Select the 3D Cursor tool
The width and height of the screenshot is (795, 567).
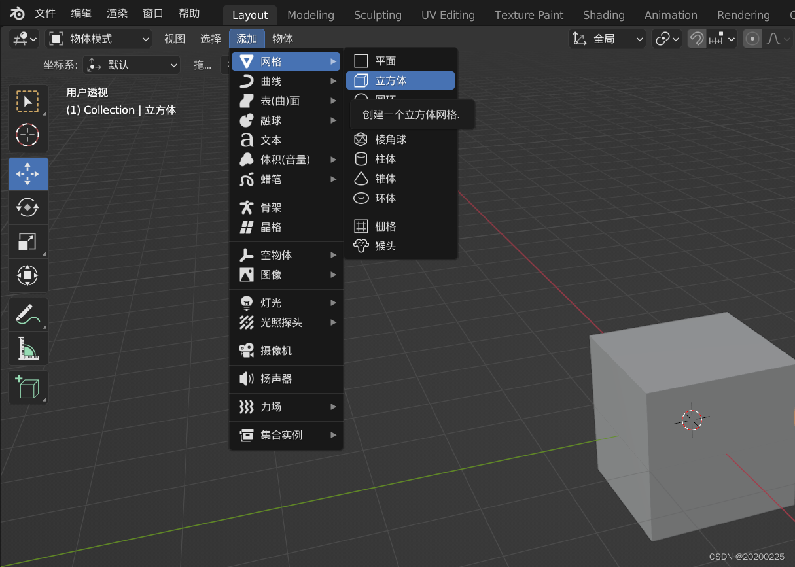click(x=27, y=135)
